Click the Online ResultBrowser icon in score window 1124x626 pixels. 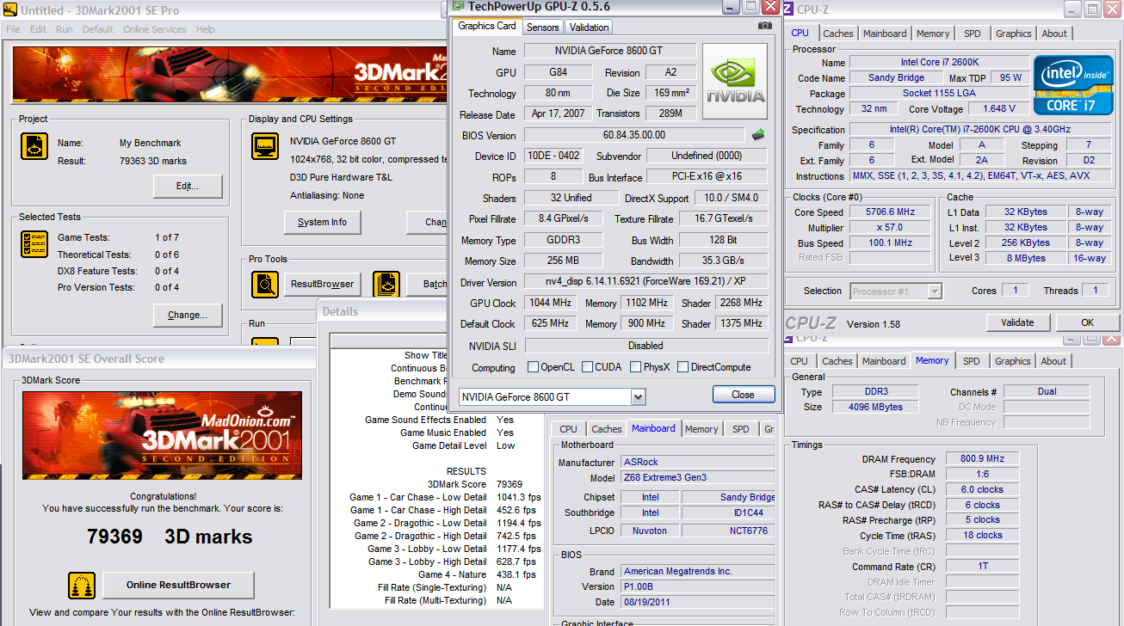coord(82,585)
